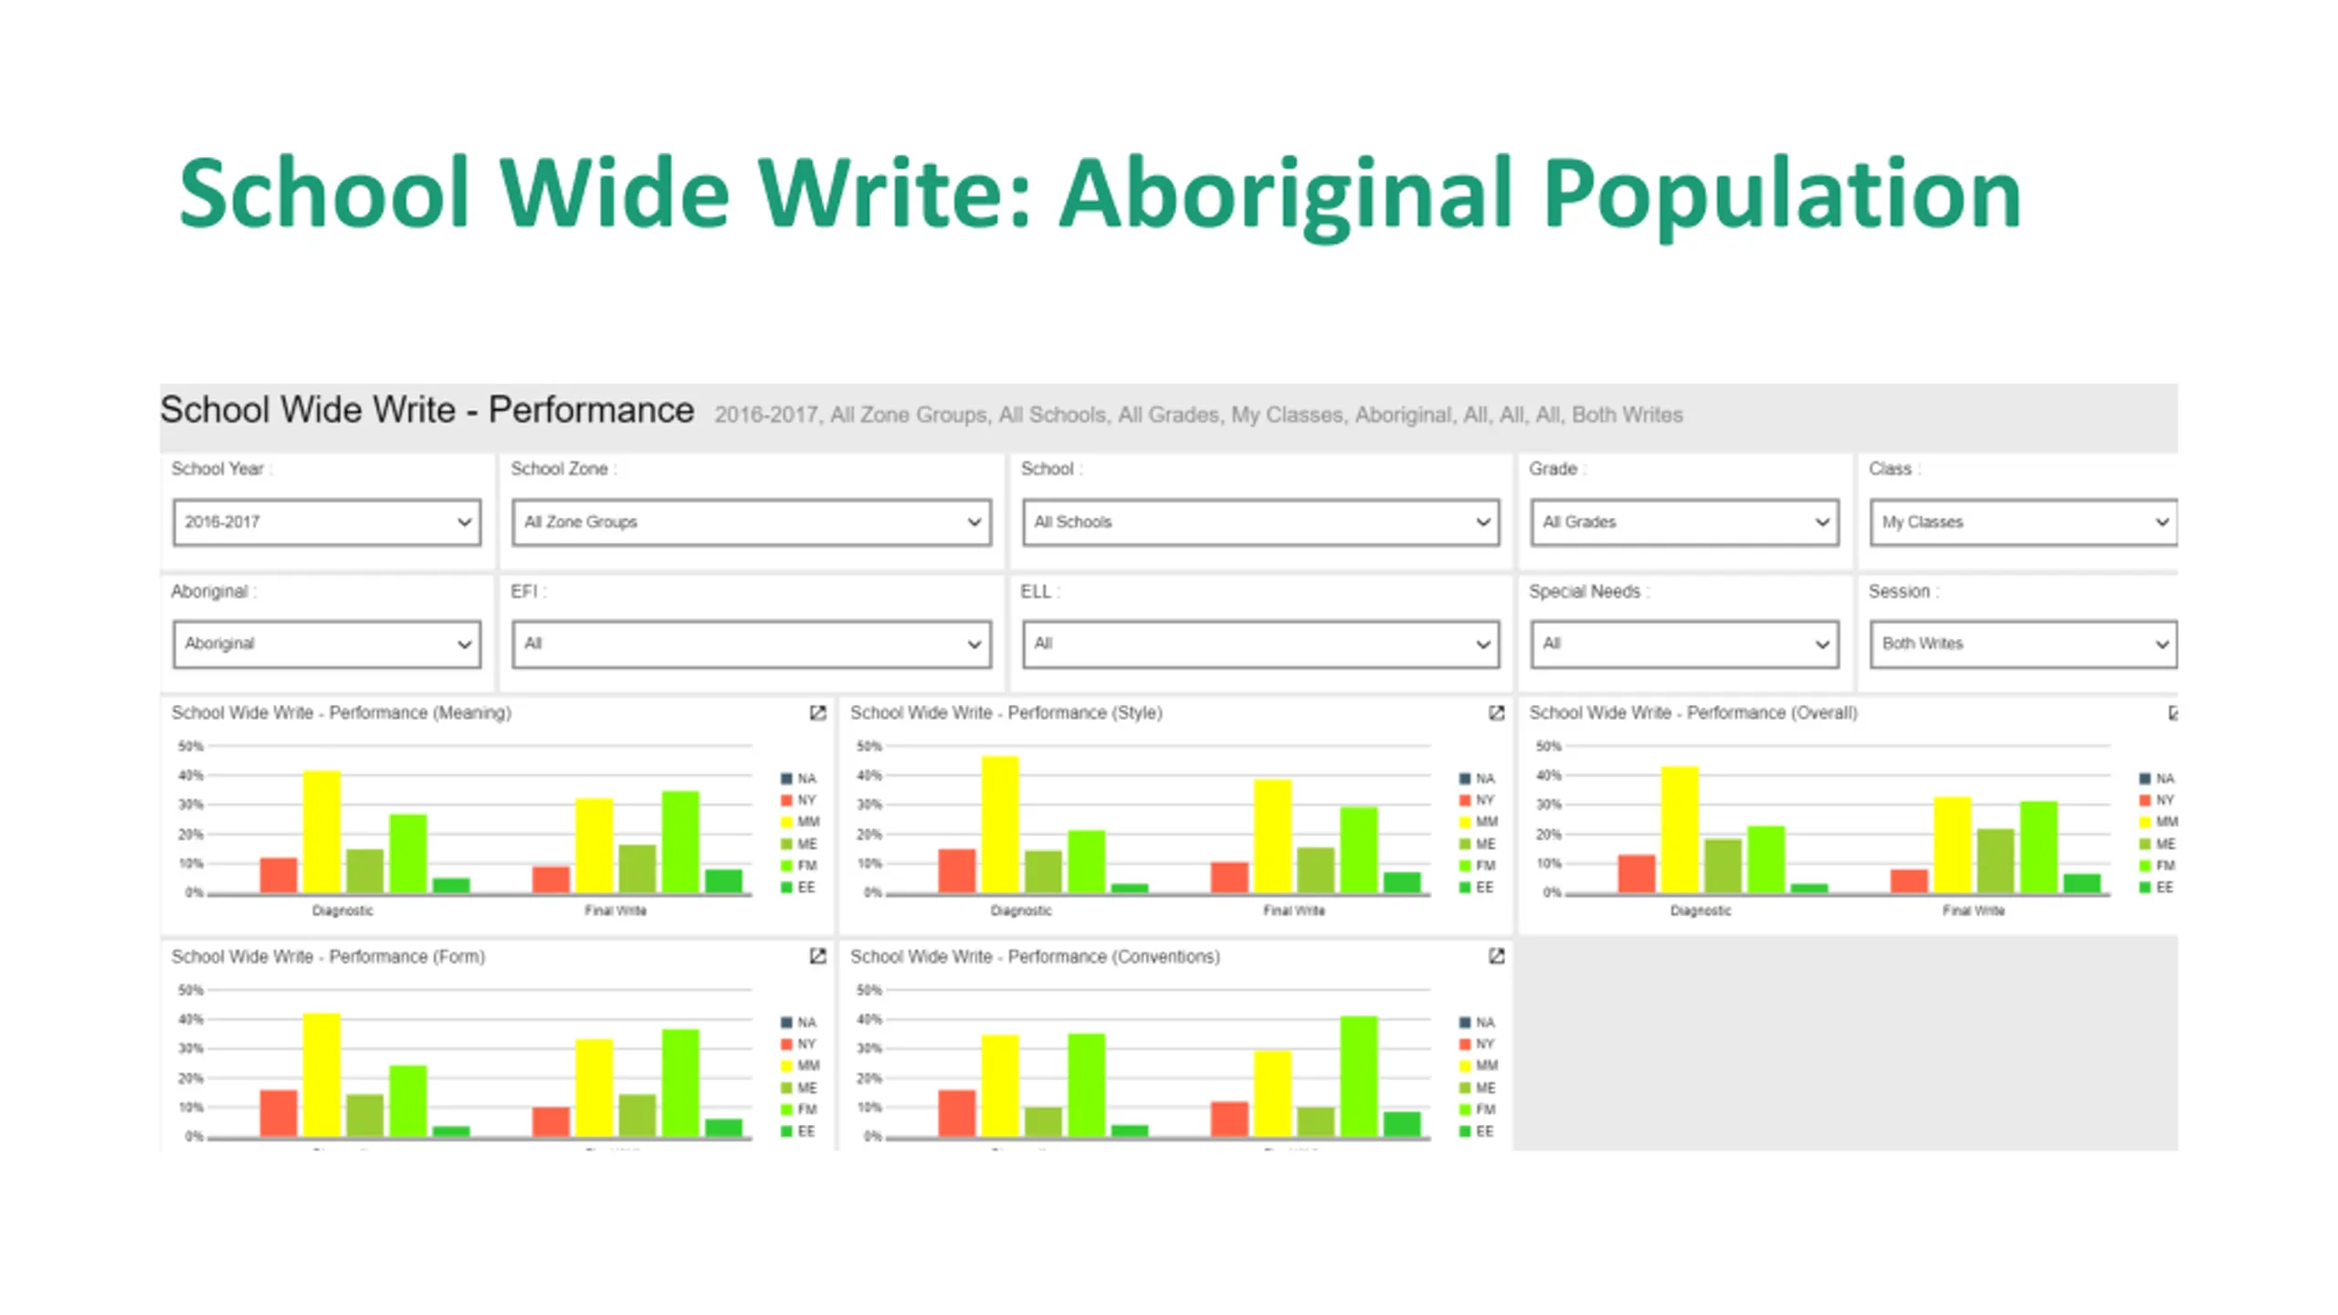Open the Conventions chart popout icon
This screenshot has width=2338, height=1315.
point(1496,956)
